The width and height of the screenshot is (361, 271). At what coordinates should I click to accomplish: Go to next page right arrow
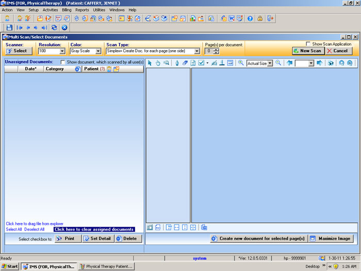(320, 63)
